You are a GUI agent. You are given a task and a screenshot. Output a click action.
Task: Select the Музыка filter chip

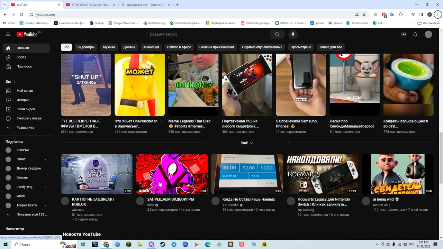(109, 47)
